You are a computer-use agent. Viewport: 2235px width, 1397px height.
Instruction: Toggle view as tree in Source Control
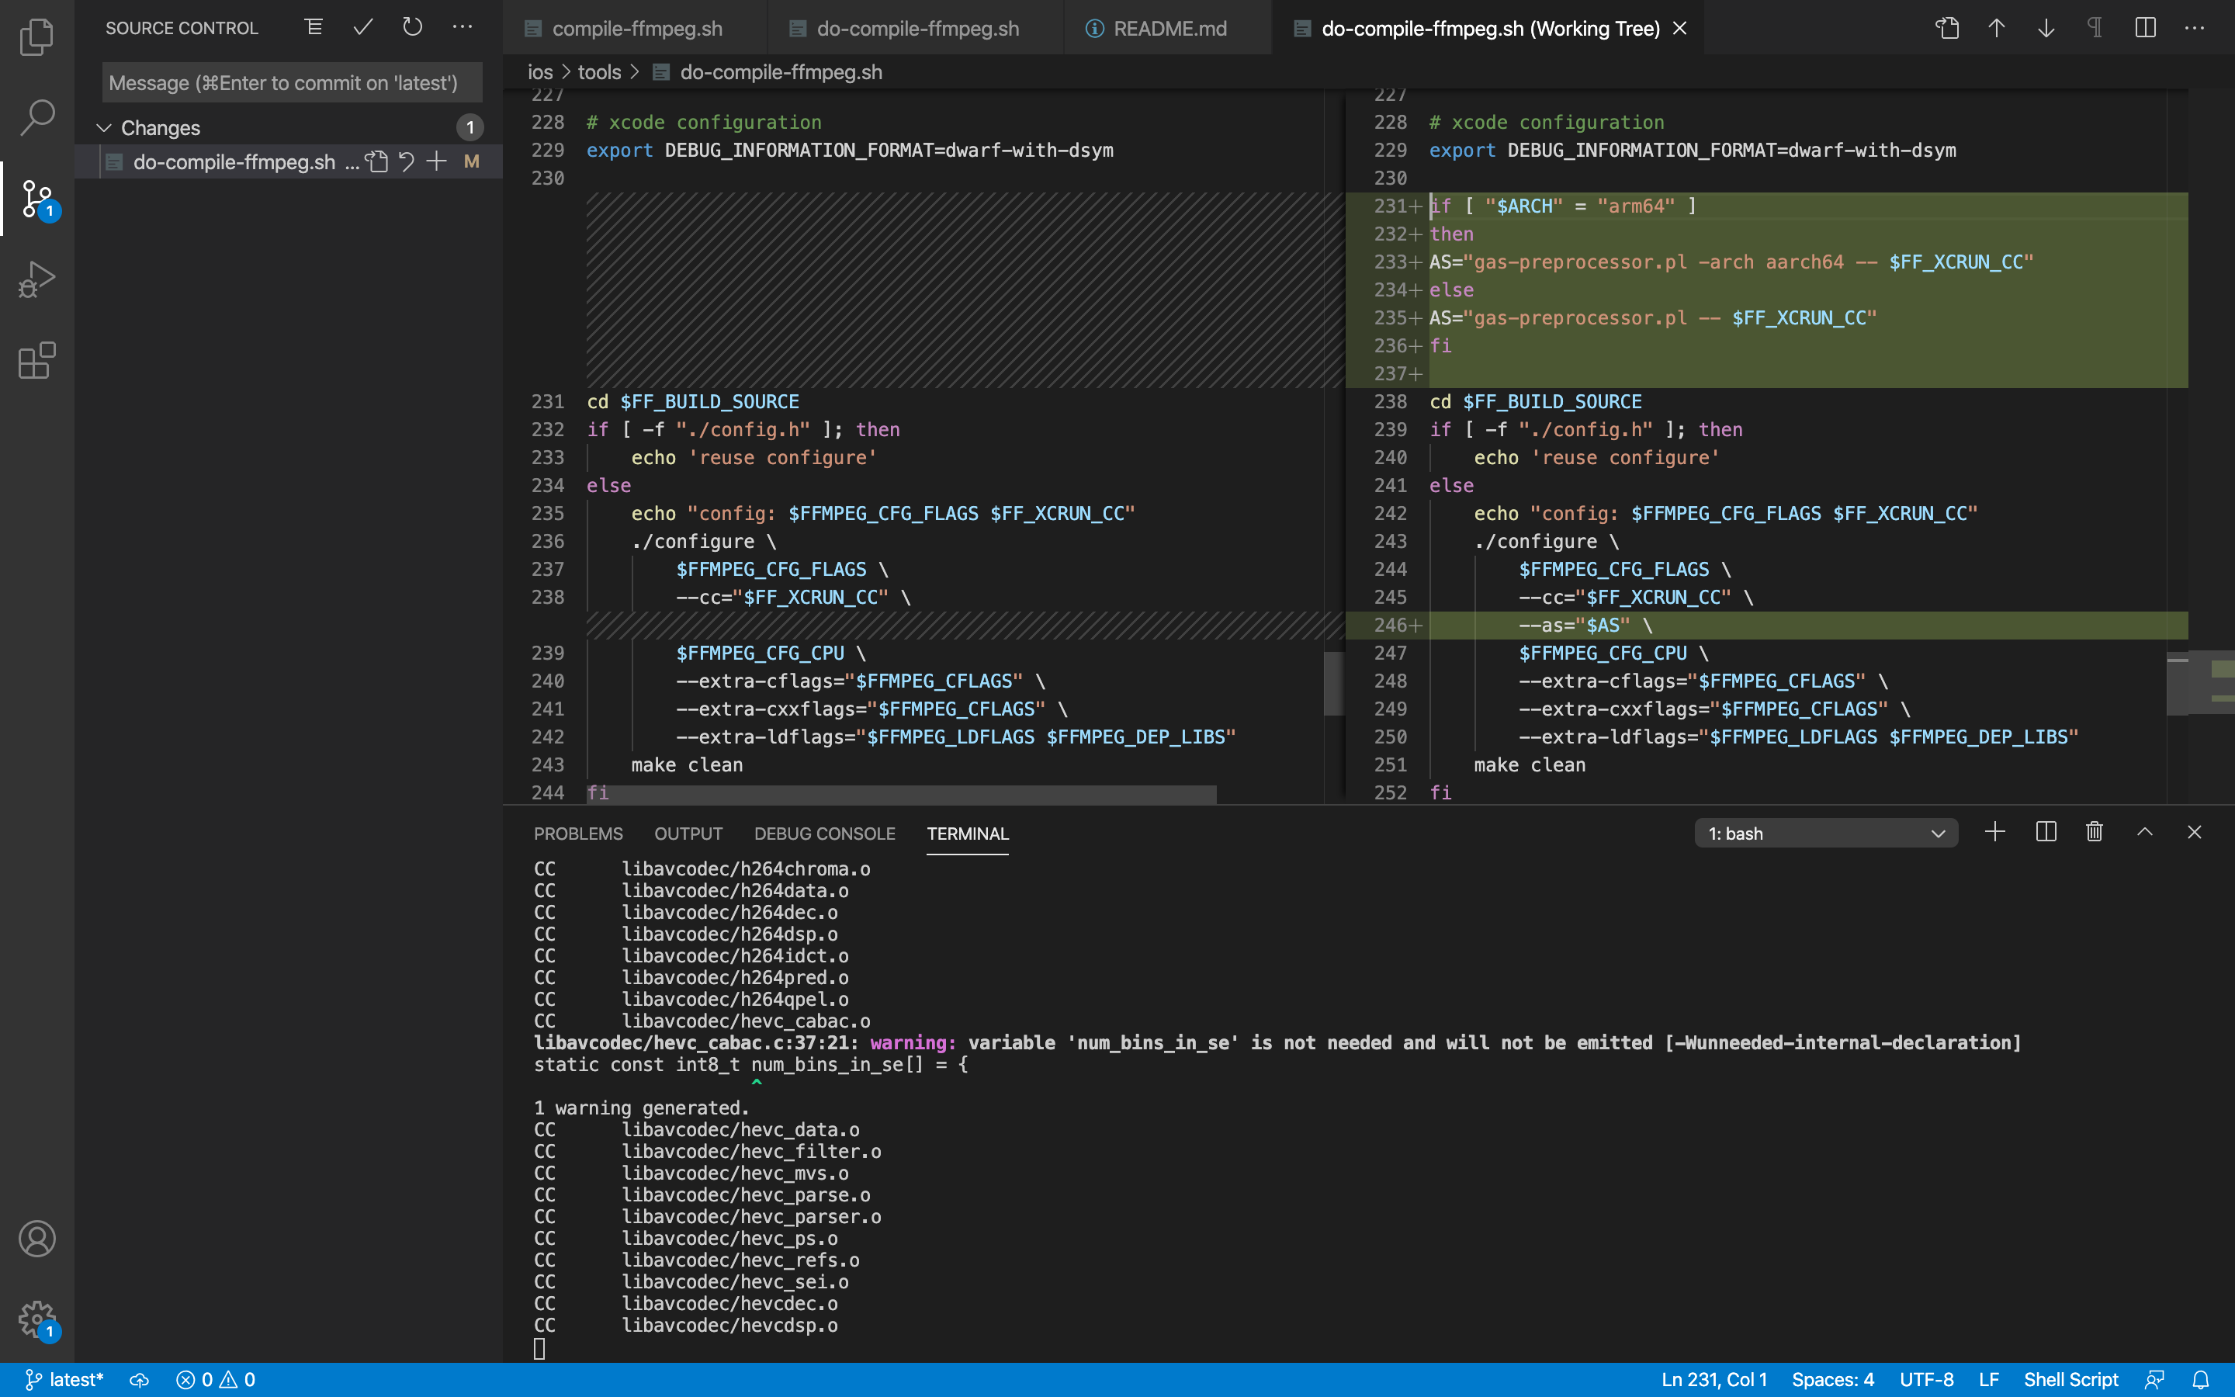point(314,28)
